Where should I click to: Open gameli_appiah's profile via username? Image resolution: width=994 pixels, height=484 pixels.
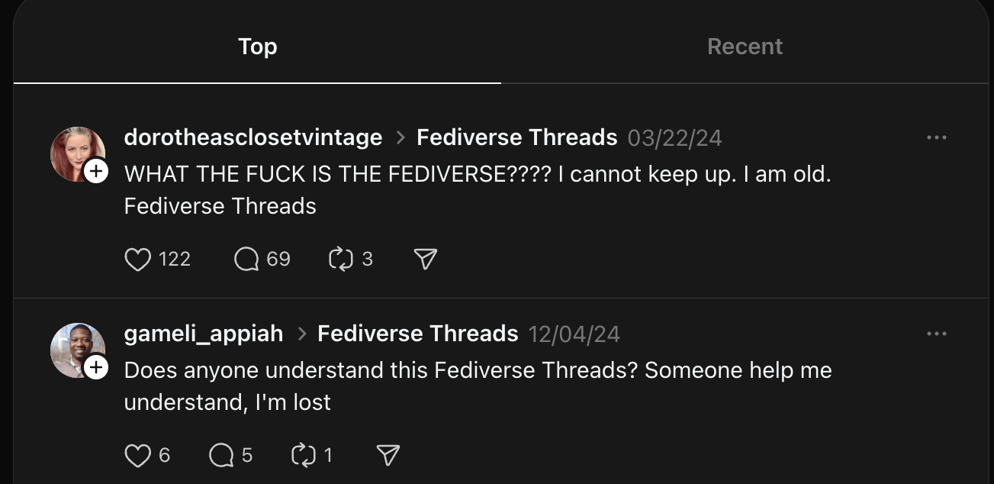click(x=203, y=334)
